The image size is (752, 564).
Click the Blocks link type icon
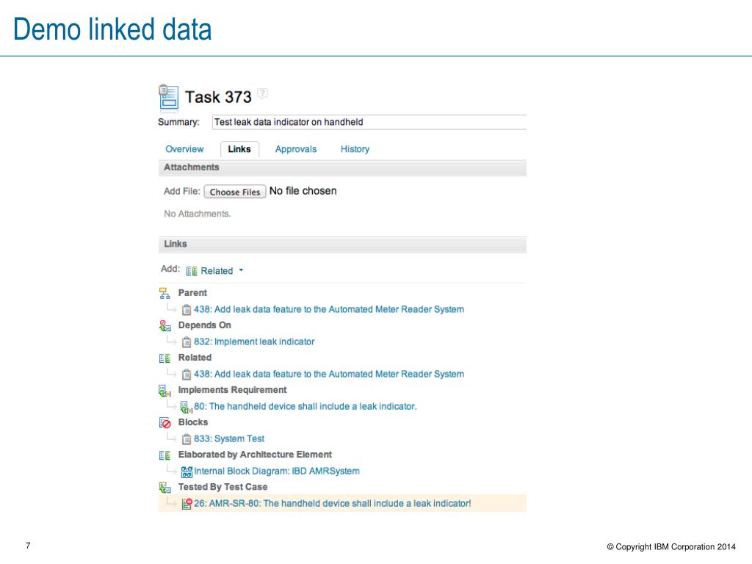(164, 422)
